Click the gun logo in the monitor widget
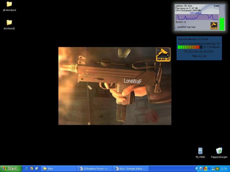Image resolution: width=230 pixels, height=172 pixels. coord(214,25)
